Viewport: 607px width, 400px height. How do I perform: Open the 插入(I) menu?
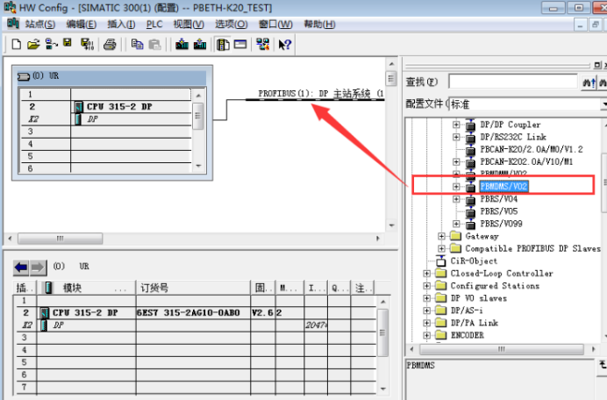(121, 25)
